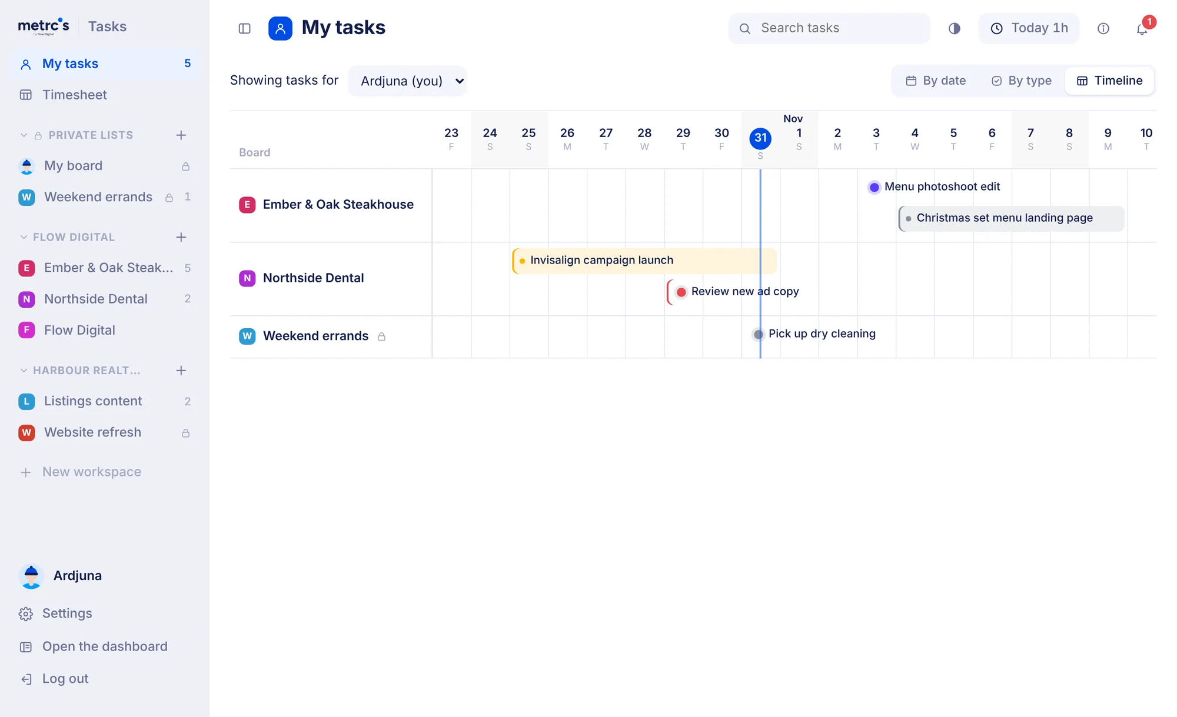Click Nov 1 in the timeline header
Screen dimensions: 1177x717
[799, 133]
